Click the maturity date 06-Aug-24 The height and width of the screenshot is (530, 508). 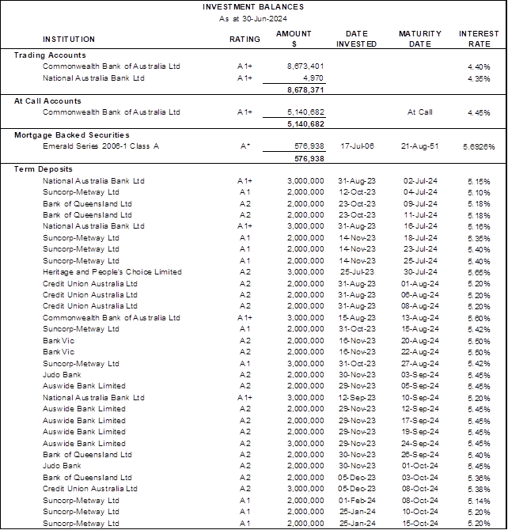coord(420,295)
